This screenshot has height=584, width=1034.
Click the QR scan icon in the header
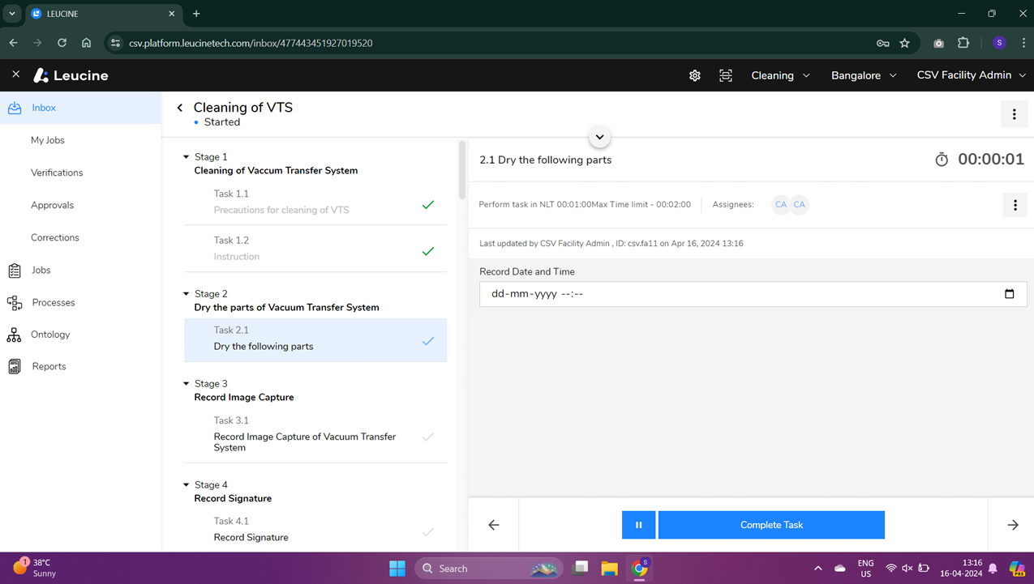(x=726, y=75)
